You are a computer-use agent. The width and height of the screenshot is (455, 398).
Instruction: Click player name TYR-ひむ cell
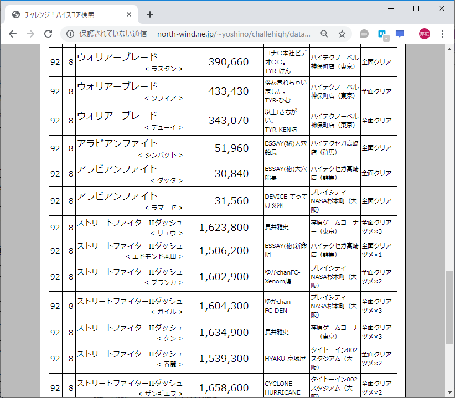pos(286,91)
